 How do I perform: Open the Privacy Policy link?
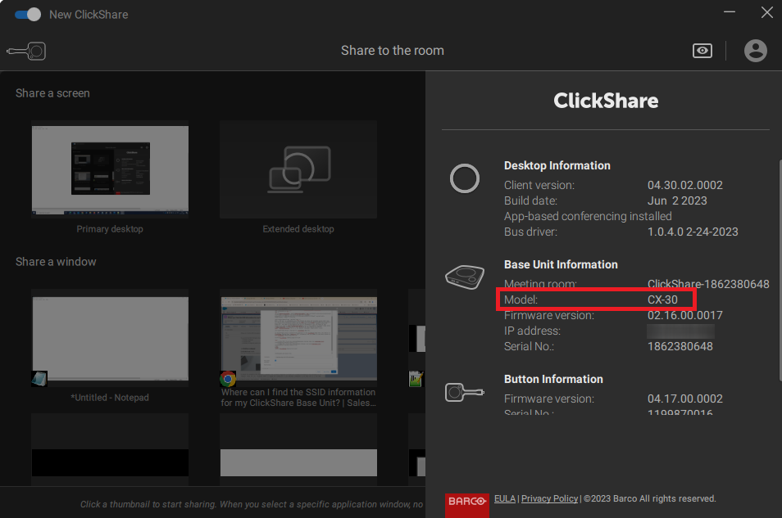(x=549, y=498)
